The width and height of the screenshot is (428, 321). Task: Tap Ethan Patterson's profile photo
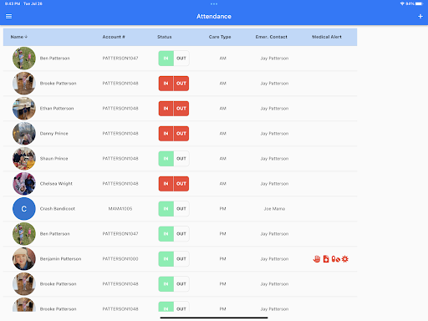coord(24,109)
